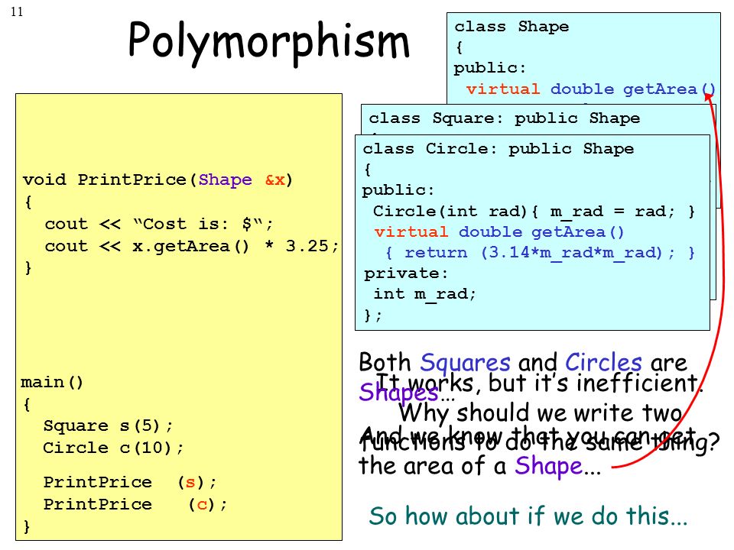This screenshot has height=550, width=734.
Task: Click 'cout << "Cost is: $";' line
Action: pos(159,224)
